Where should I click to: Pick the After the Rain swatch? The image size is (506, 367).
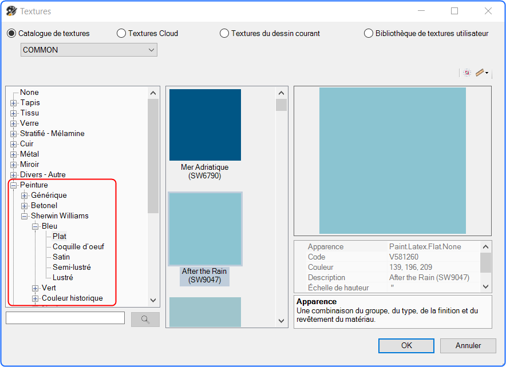click(205, 229)
